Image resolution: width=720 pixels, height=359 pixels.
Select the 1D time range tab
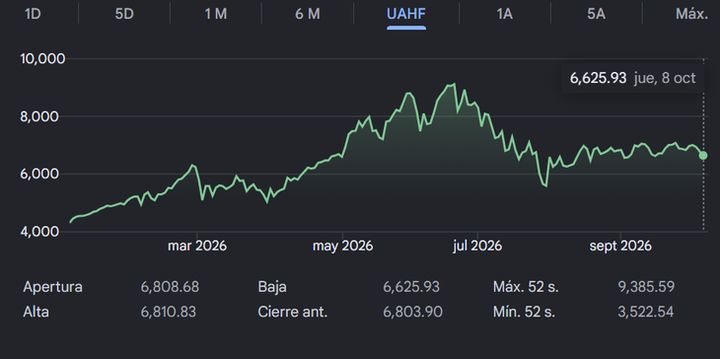[x=33, y=14]
